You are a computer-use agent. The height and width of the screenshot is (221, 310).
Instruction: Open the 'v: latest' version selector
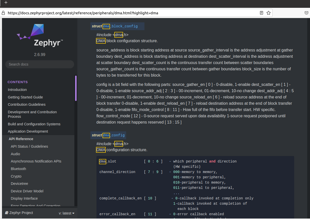67,213
